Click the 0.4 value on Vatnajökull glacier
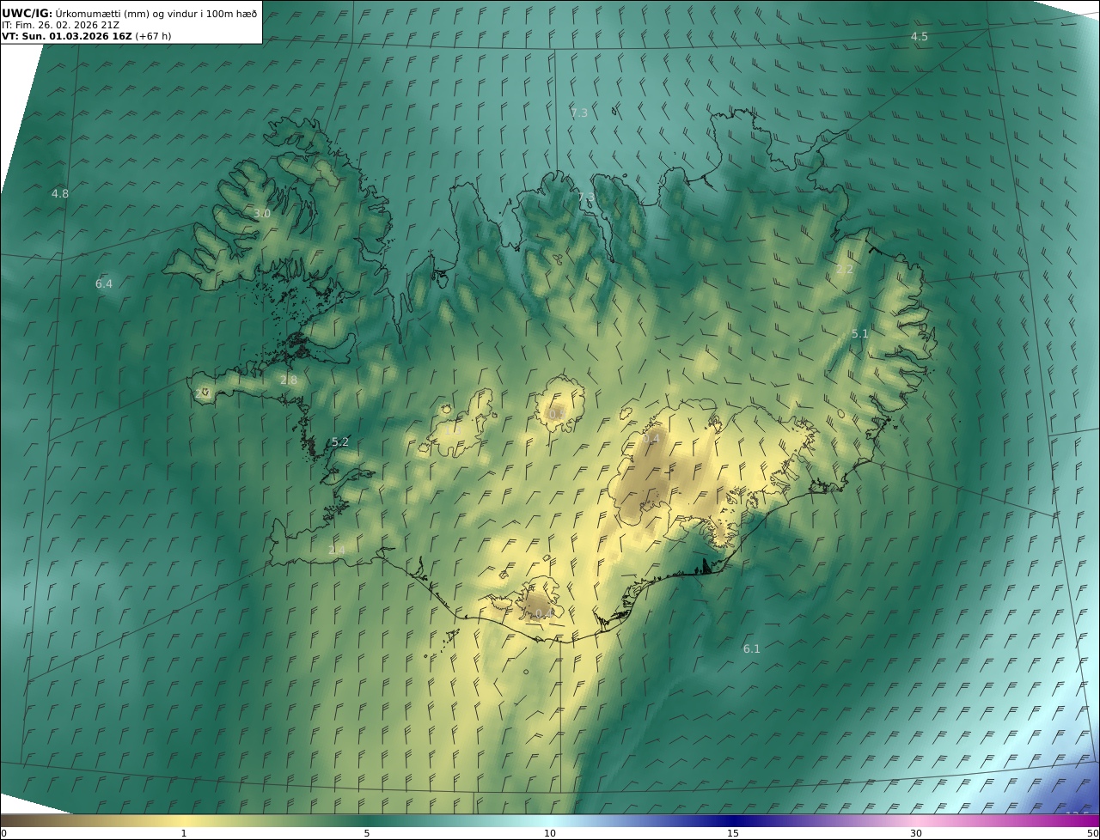Viewport: 1100px width, 840px height. 651,438
